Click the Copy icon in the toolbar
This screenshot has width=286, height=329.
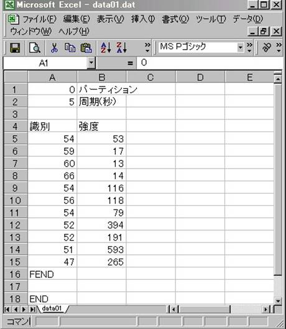(70, 48)
